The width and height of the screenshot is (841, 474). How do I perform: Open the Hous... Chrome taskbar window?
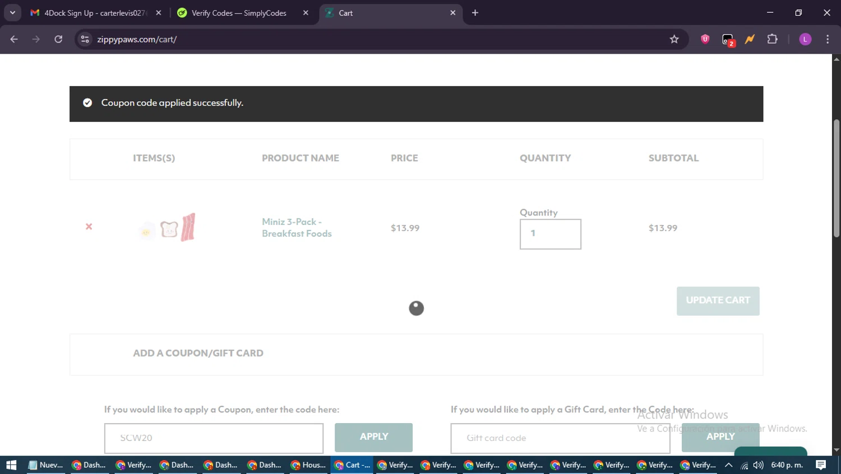pos(308,465)
